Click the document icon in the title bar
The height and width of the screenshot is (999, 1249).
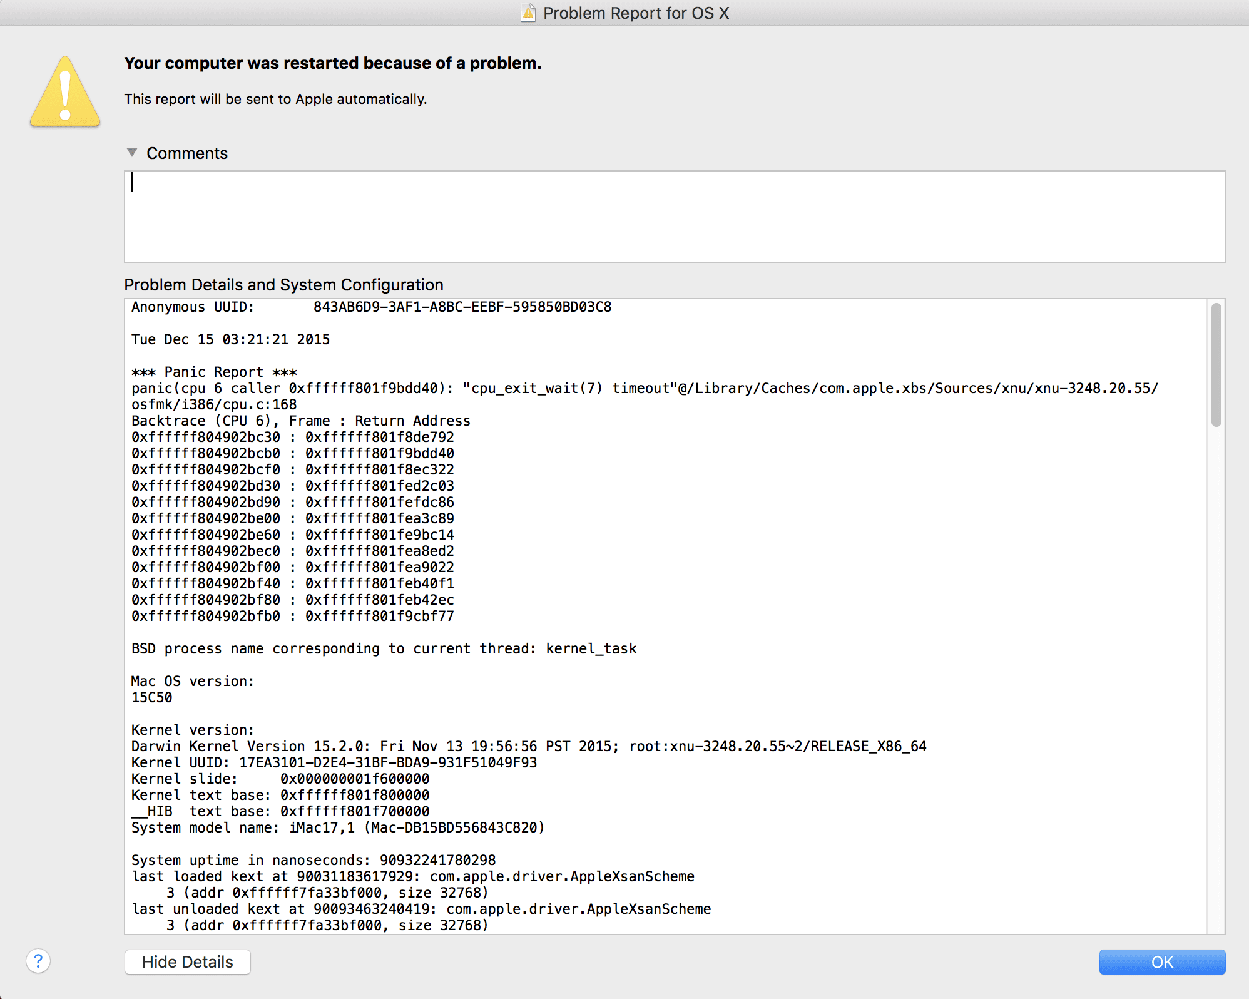(528, 13)
